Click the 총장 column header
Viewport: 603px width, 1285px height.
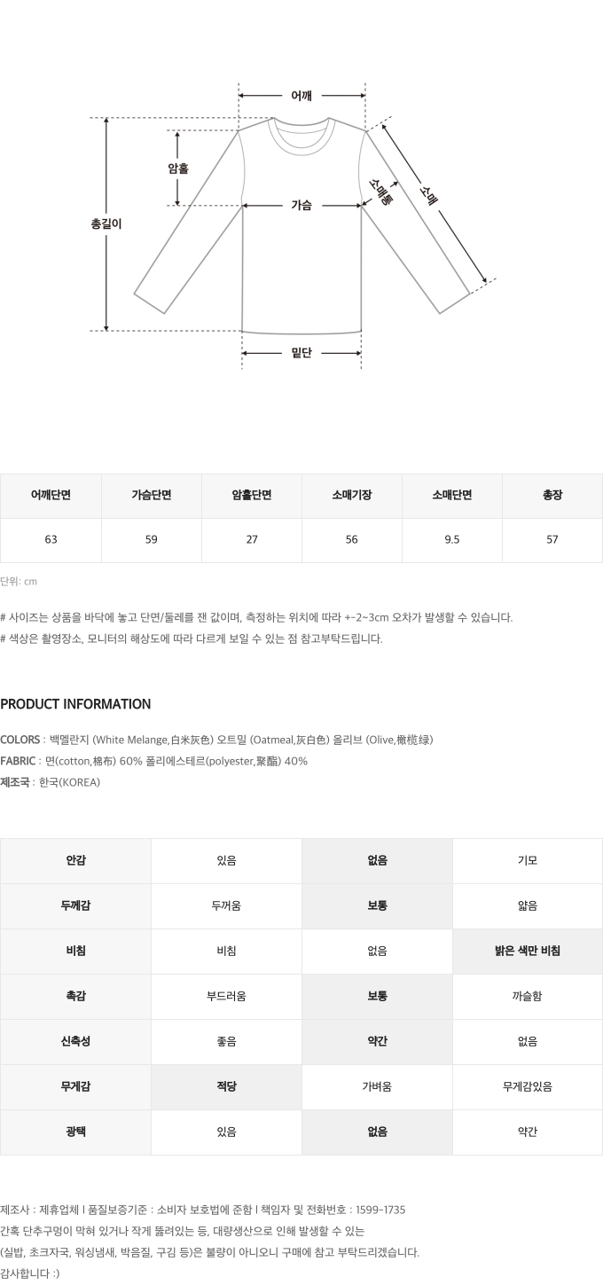552,496
